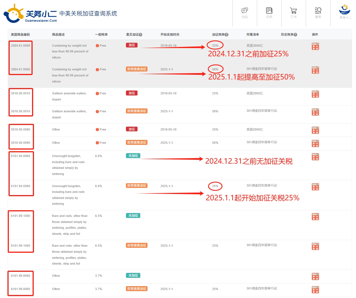Open calculator for 3818.00.0010 row dated 2025-1-1
The height and width of the screenshot is (298, 356).
click(x=315, y=112)
